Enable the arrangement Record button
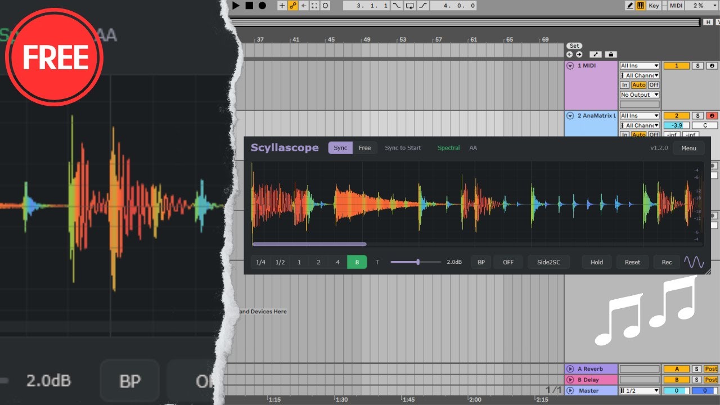The width and height of the screenshot is (720, 405). 262,6
